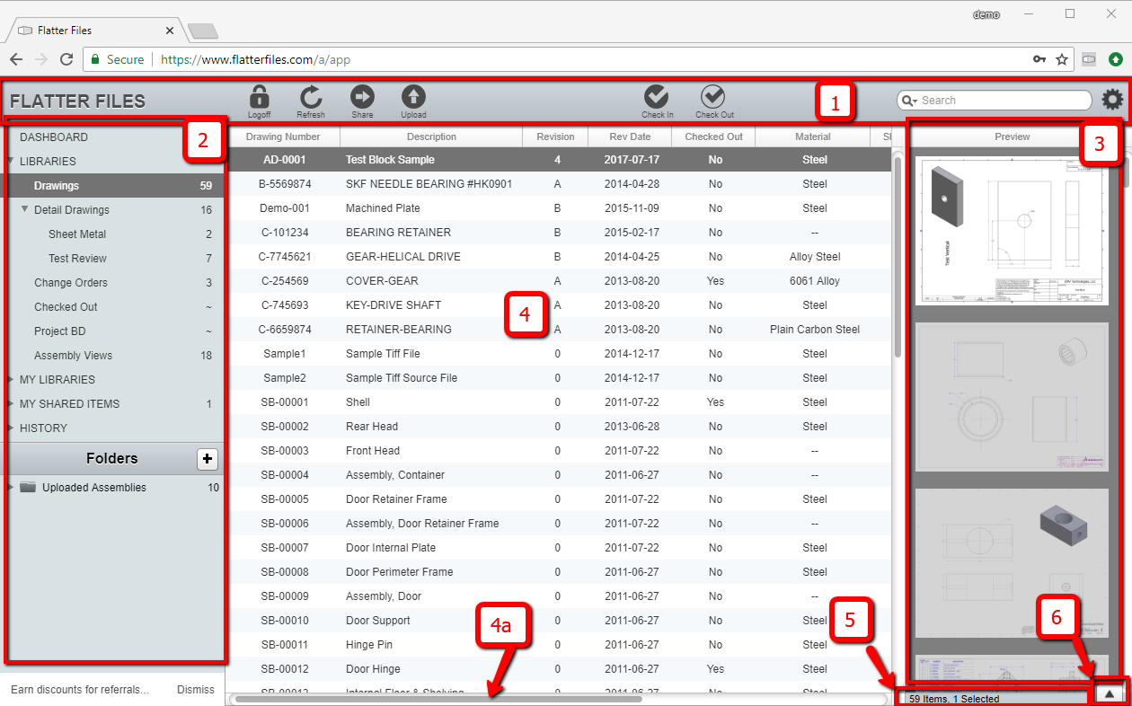Screen dimensions: 1132x706
Task: Select the SB-00011 Hinge Pin row
Action: tap(560, 645)
